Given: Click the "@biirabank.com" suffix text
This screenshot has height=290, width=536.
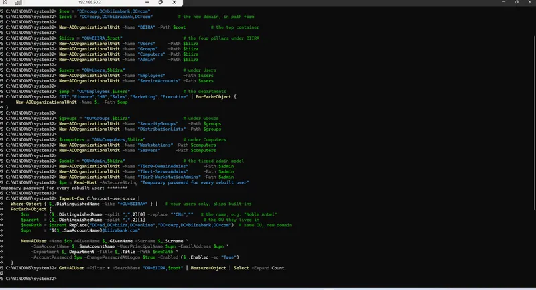Looking at the screenshot, I should tap(121, 230).
